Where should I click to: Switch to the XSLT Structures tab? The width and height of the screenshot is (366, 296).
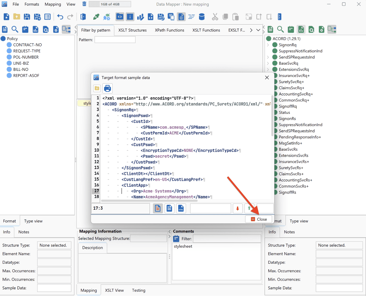(133, 30)
